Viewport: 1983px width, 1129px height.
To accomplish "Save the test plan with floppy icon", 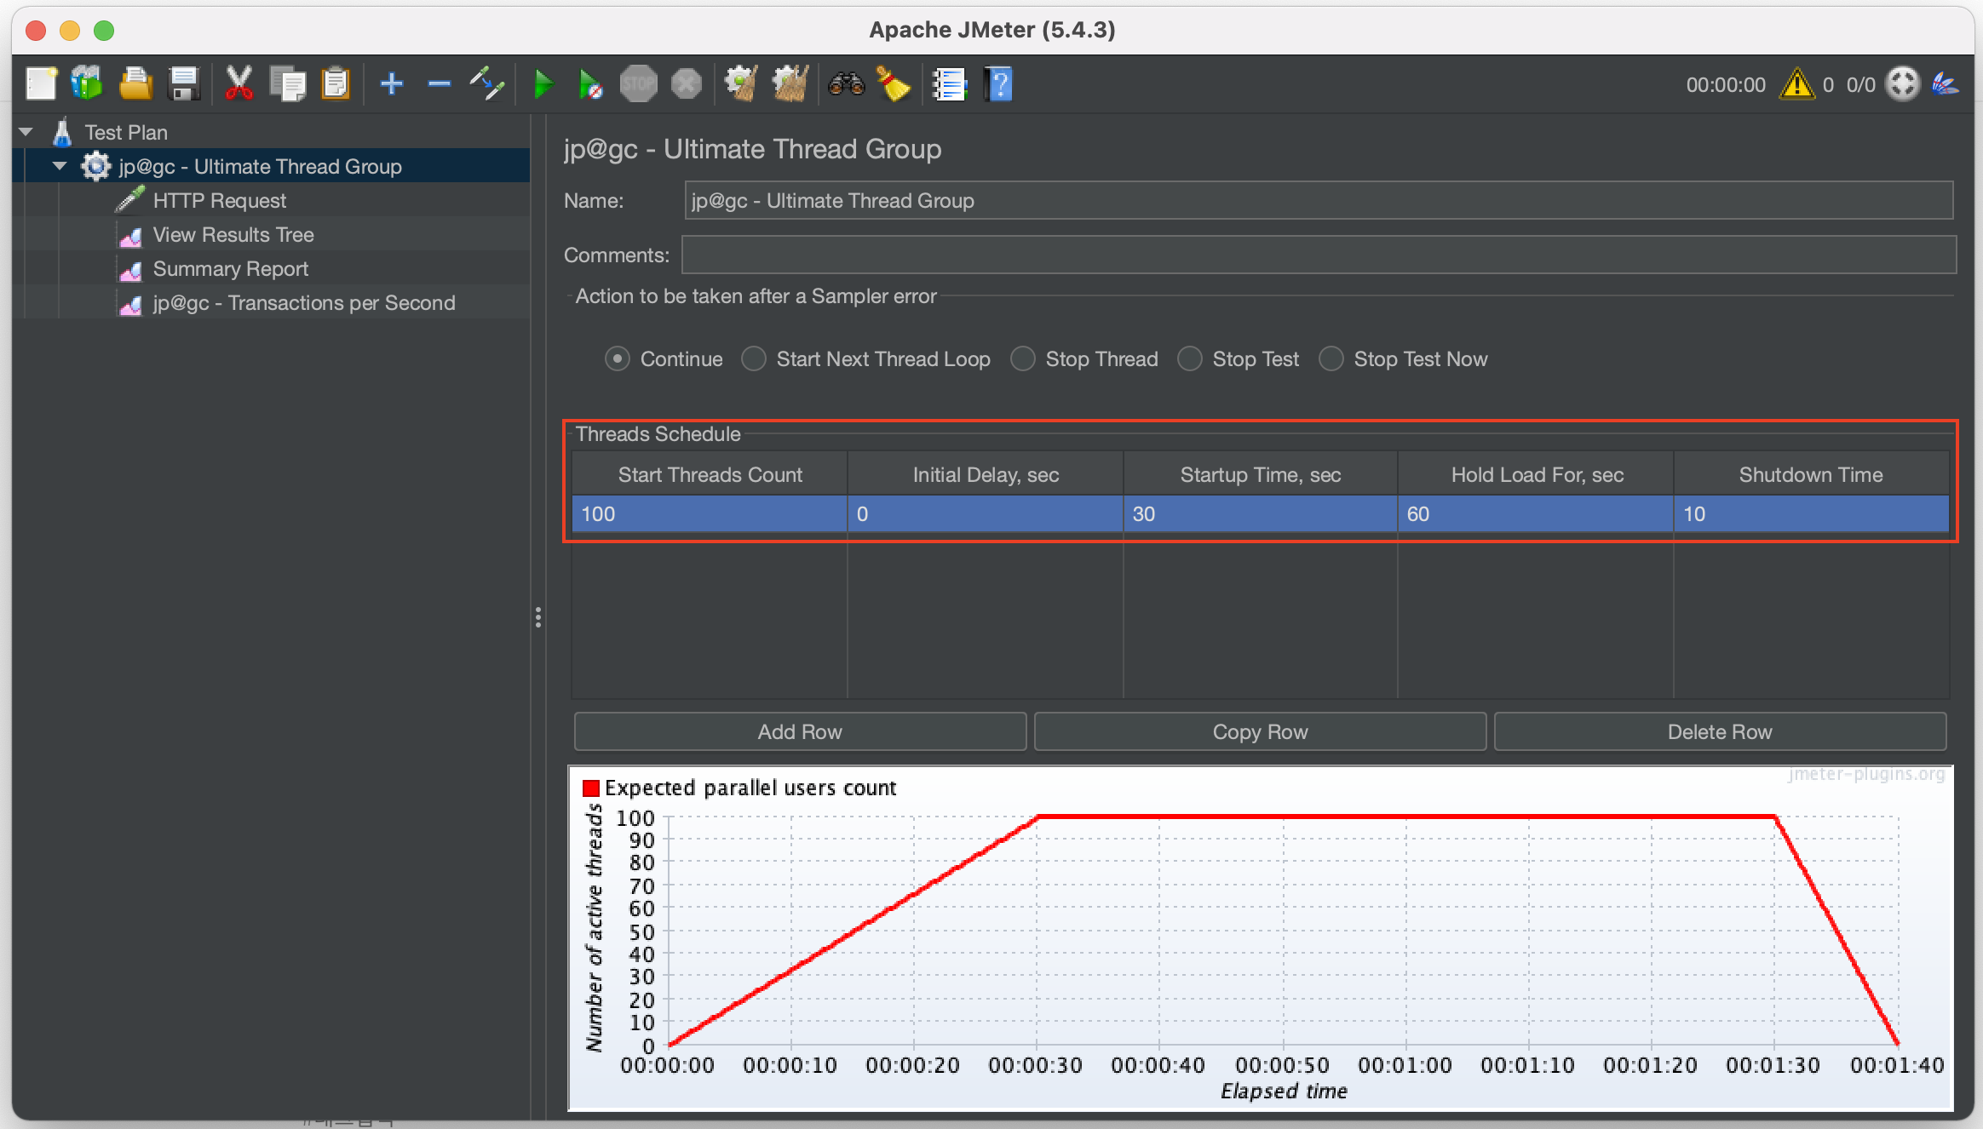I will point(183,84).
